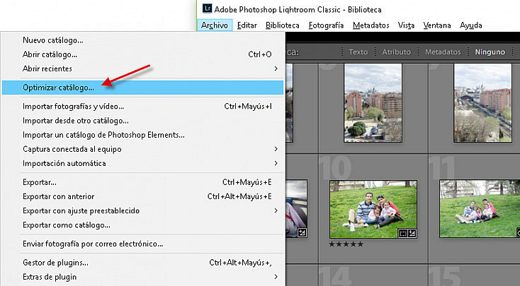This screenshot has height=286, width=520.
Task: Select the Texto filter tab
Action: [x=358, y=52]
